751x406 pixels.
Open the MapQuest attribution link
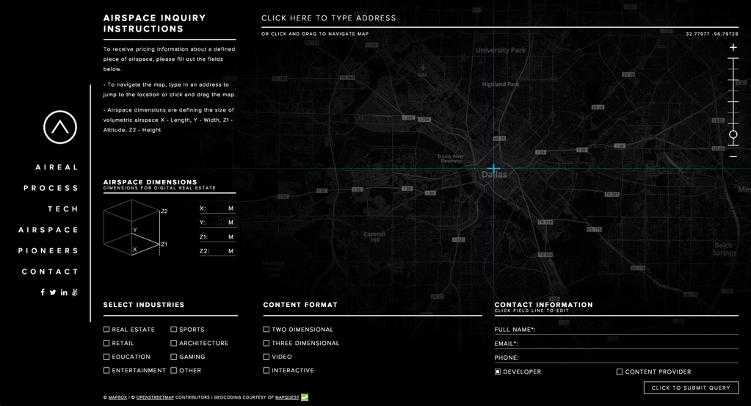point(287,397)
